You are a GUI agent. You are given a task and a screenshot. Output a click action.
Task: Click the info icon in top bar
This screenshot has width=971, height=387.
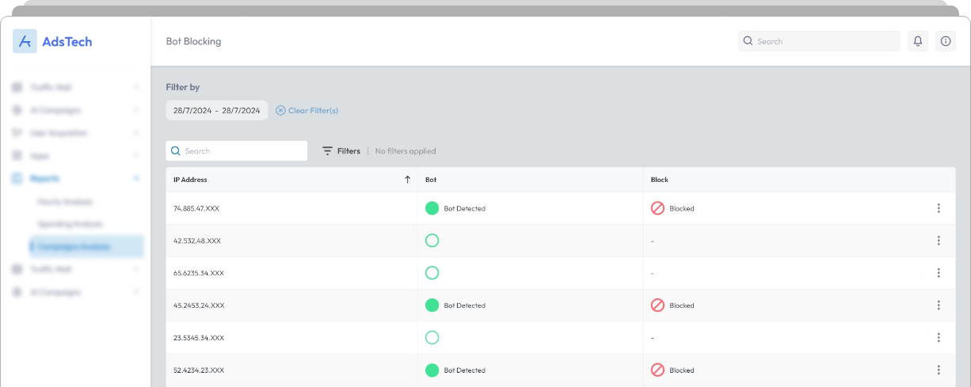pos(945,41)
